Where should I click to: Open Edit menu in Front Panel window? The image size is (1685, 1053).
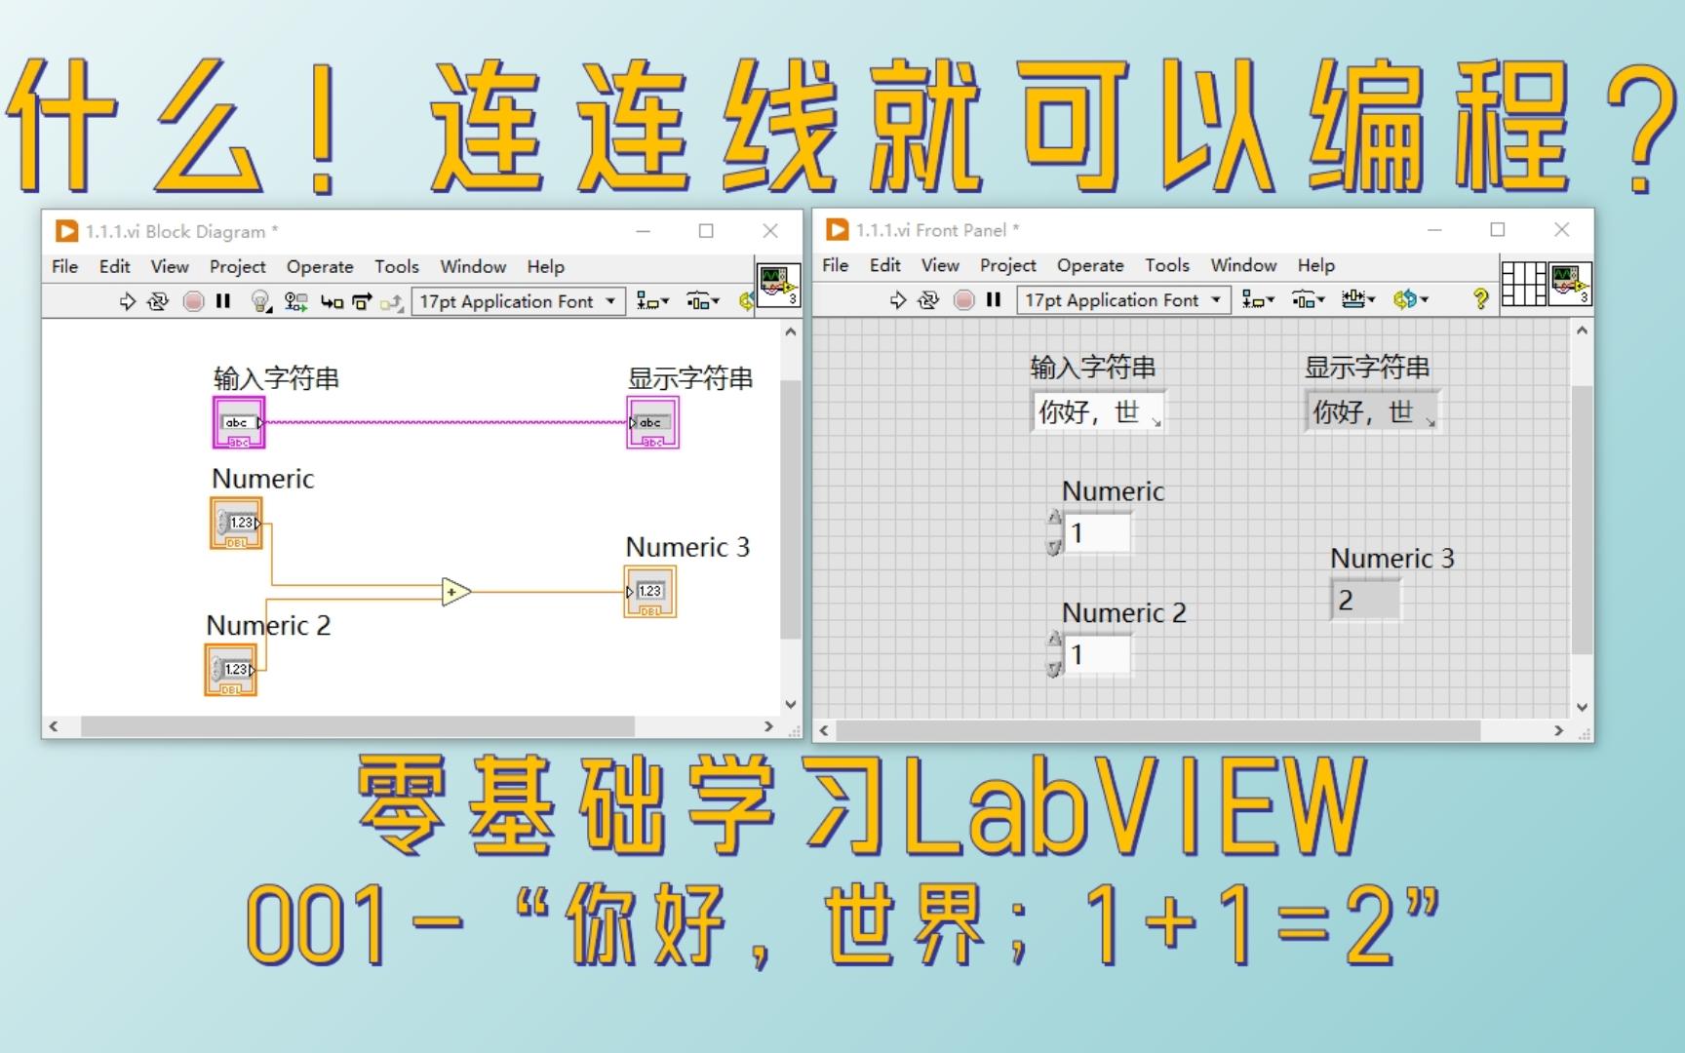885,265
